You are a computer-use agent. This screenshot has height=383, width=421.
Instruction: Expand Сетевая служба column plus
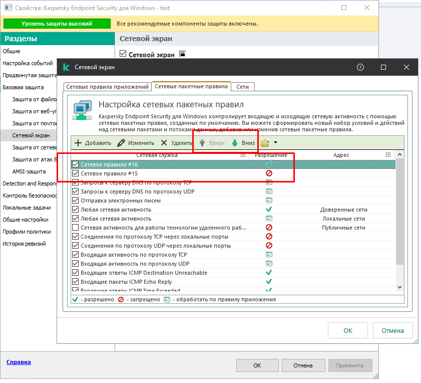(243, 155)
